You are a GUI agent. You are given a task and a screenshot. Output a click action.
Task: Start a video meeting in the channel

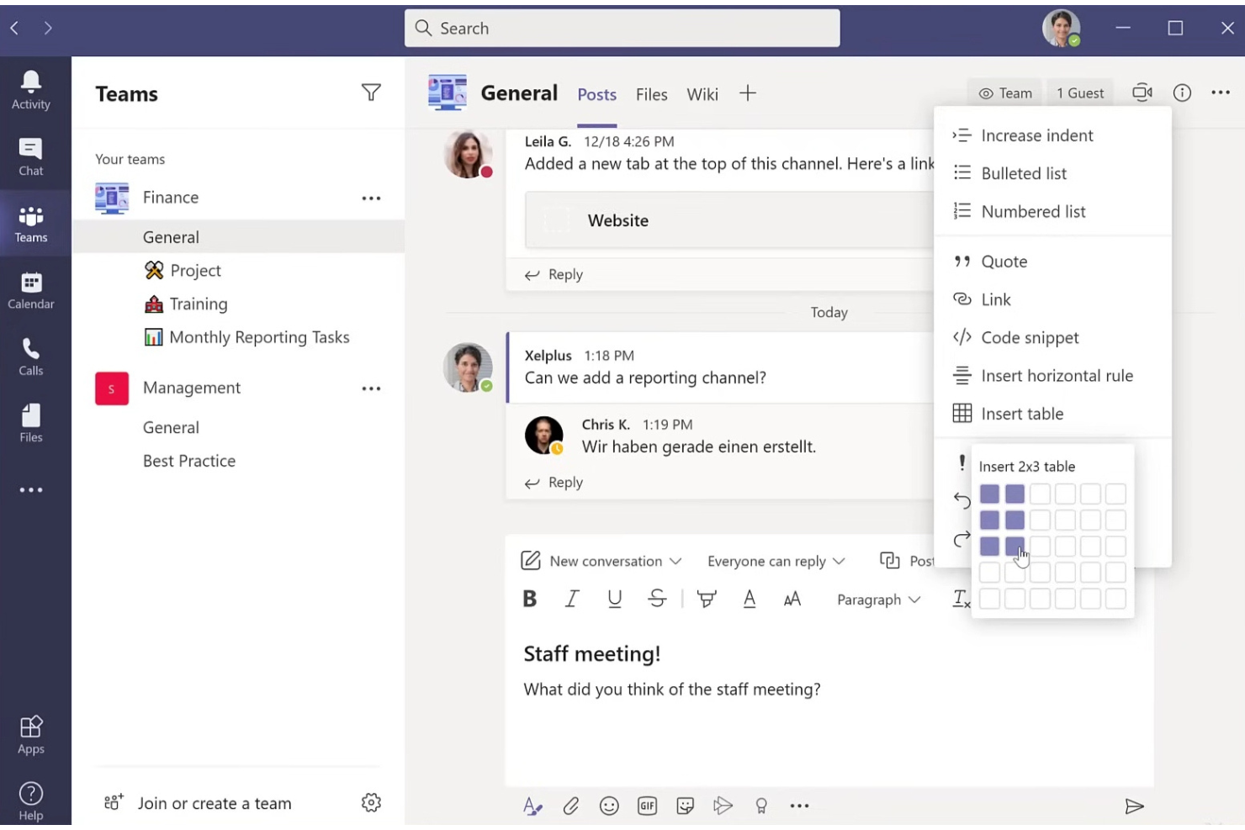(1142, 93)
